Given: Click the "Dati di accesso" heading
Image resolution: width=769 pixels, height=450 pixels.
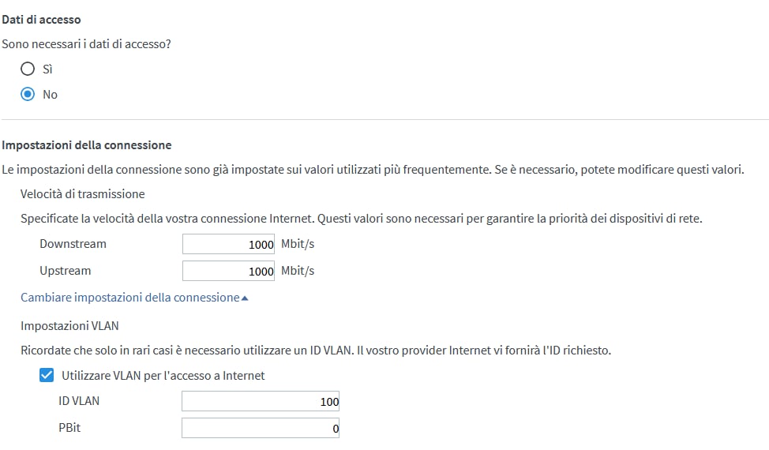Looking at the screenshot, I should 41,20.
